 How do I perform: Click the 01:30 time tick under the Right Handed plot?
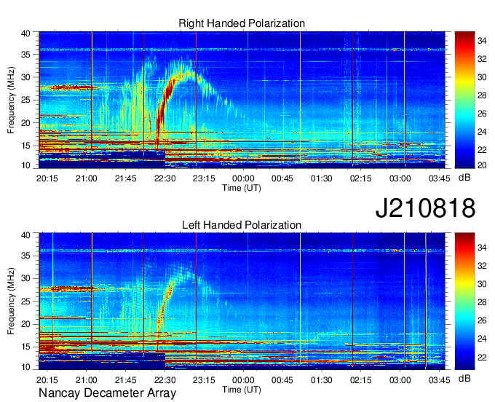click(321, 178)
